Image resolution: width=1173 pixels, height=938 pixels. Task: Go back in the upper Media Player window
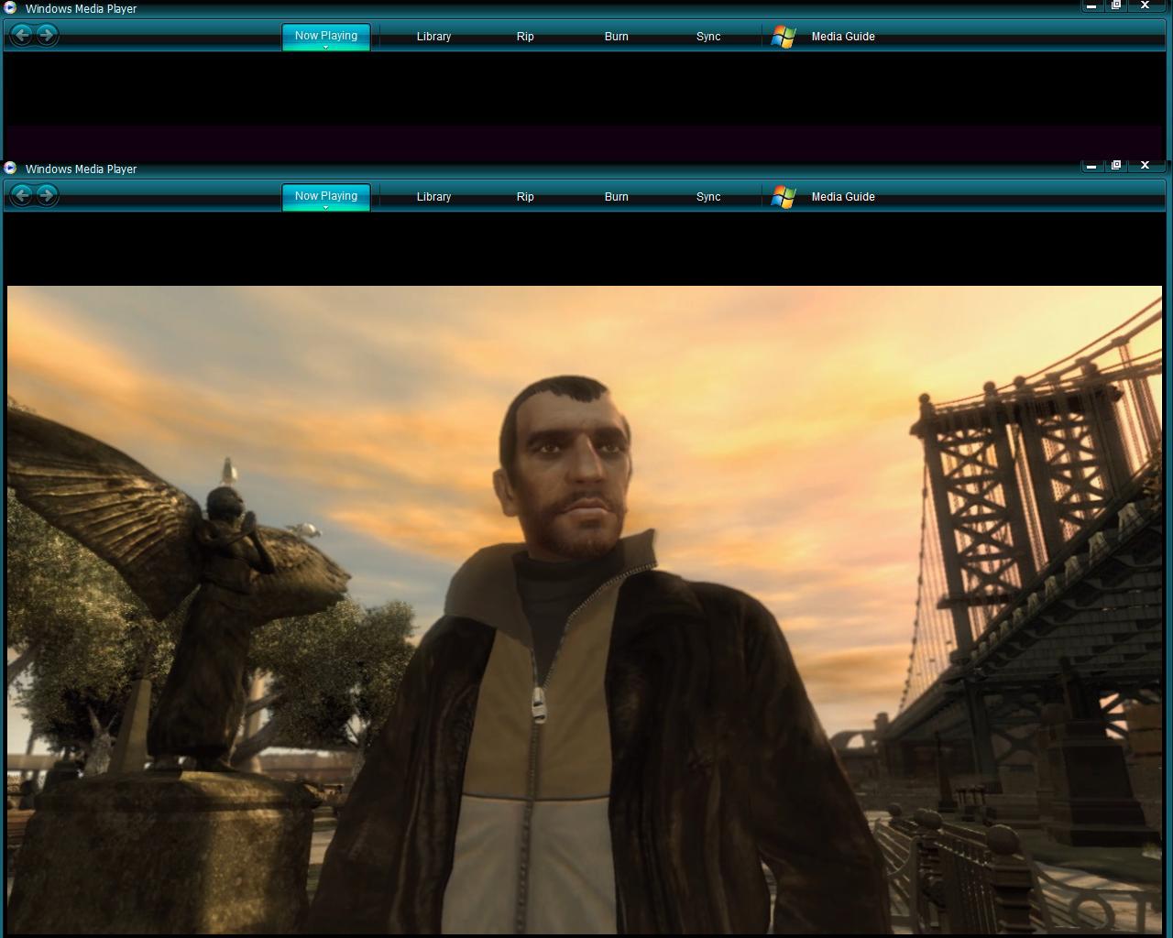[22, 35]
